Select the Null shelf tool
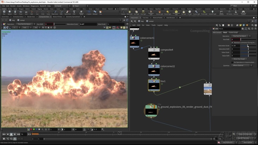This screenshot has height=145, width=258. click(x=32, y=12)
